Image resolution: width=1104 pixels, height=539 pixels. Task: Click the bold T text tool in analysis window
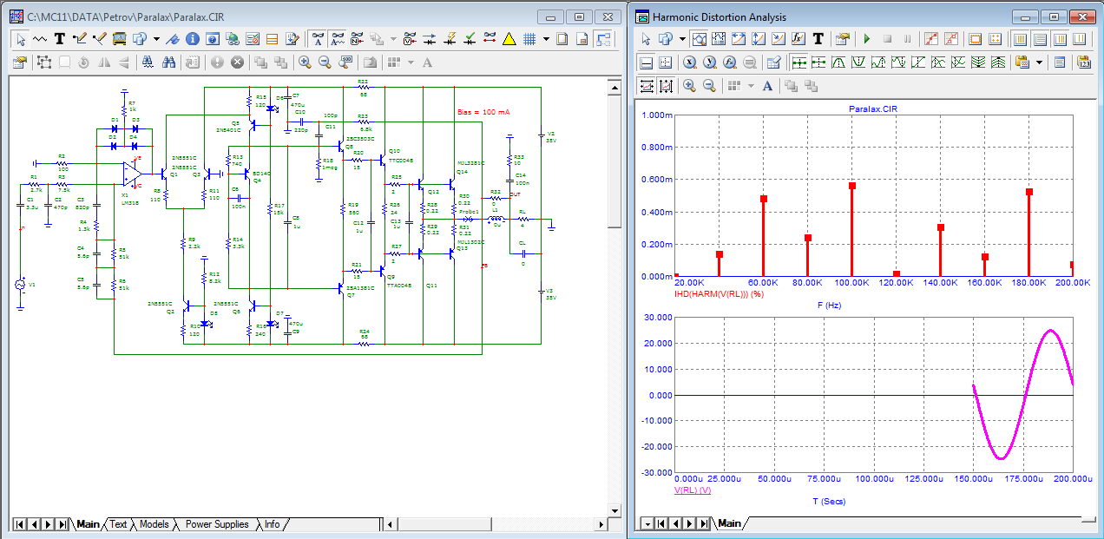[818, 39]
